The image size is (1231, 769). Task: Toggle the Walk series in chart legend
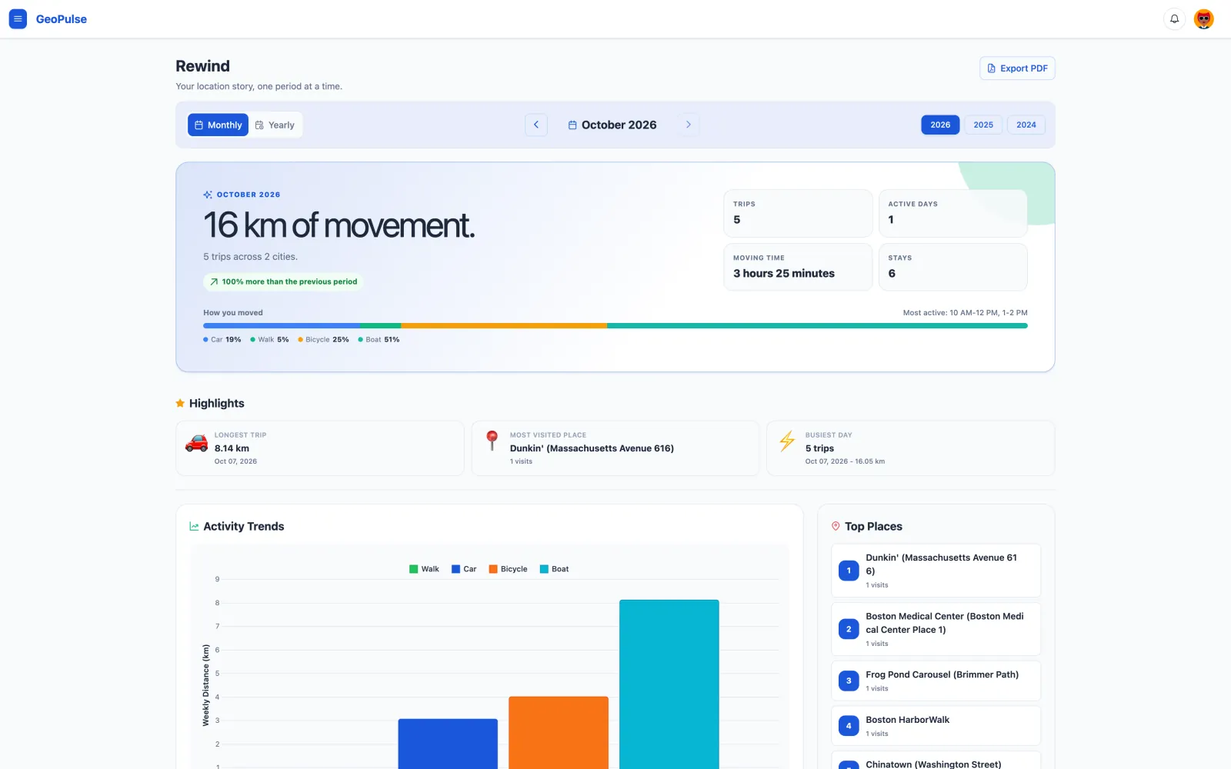coord(424,569)
